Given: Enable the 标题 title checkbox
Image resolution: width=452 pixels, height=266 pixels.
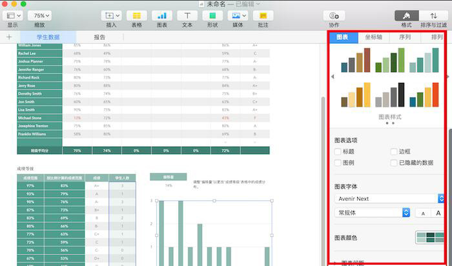Looking at the screenshot, I should click(338, 151).
